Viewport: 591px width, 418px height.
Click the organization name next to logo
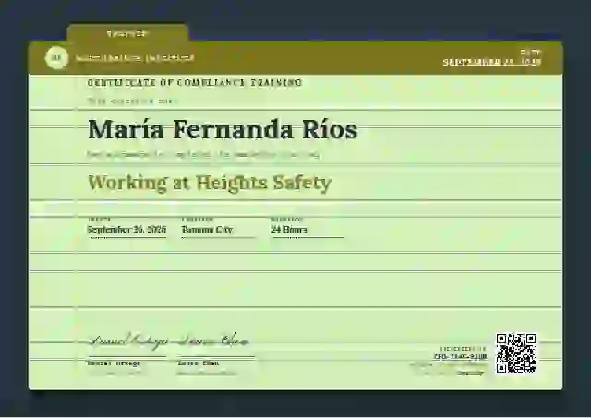[x=135, y=58]
